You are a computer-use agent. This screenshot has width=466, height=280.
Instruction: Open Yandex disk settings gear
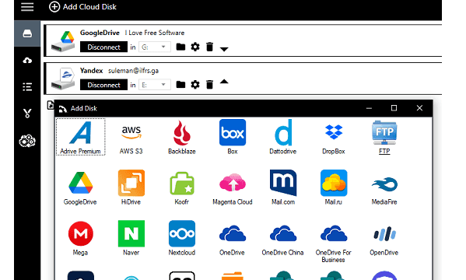pos(195,85)
